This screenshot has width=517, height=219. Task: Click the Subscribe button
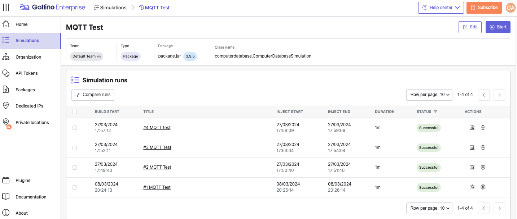pos(484,8)
